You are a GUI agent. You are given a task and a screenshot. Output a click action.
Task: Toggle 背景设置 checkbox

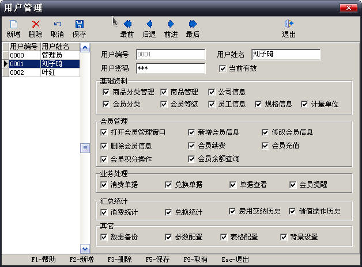click(x=284, y=237)
